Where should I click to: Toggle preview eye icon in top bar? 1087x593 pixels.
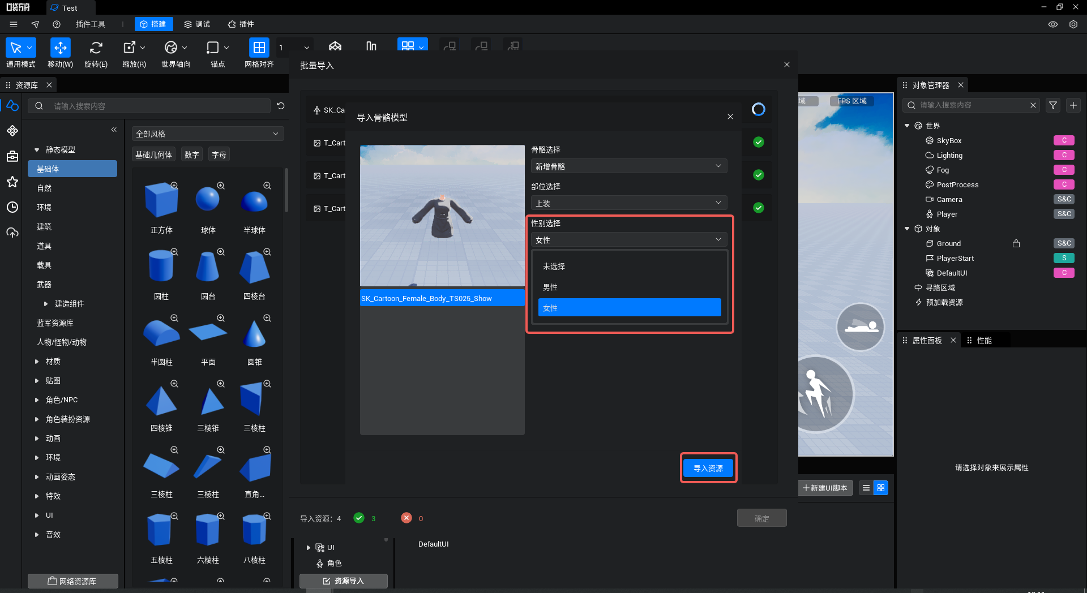point(1053,24)
